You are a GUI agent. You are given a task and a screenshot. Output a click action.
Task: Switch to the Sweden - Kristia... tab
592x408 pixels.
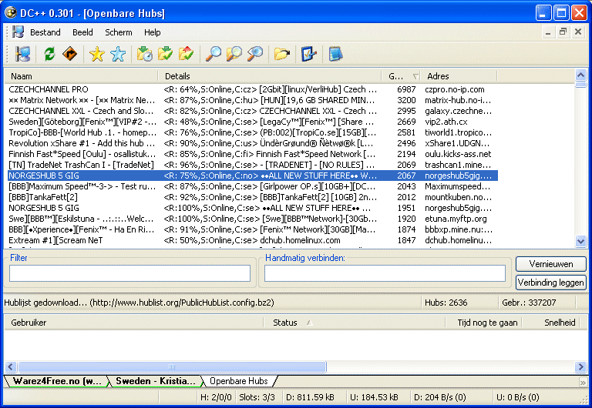pos(155,381)
